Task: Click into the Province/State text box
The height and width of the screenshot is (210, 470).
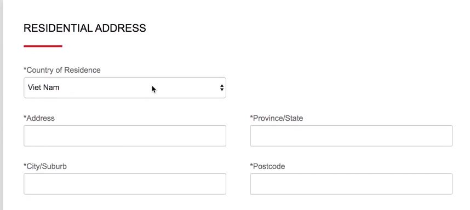Action: (x=351, y=136)
